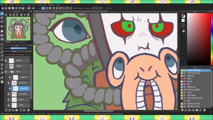
Task: Open the Snap menu
Action: coord(29,5)
